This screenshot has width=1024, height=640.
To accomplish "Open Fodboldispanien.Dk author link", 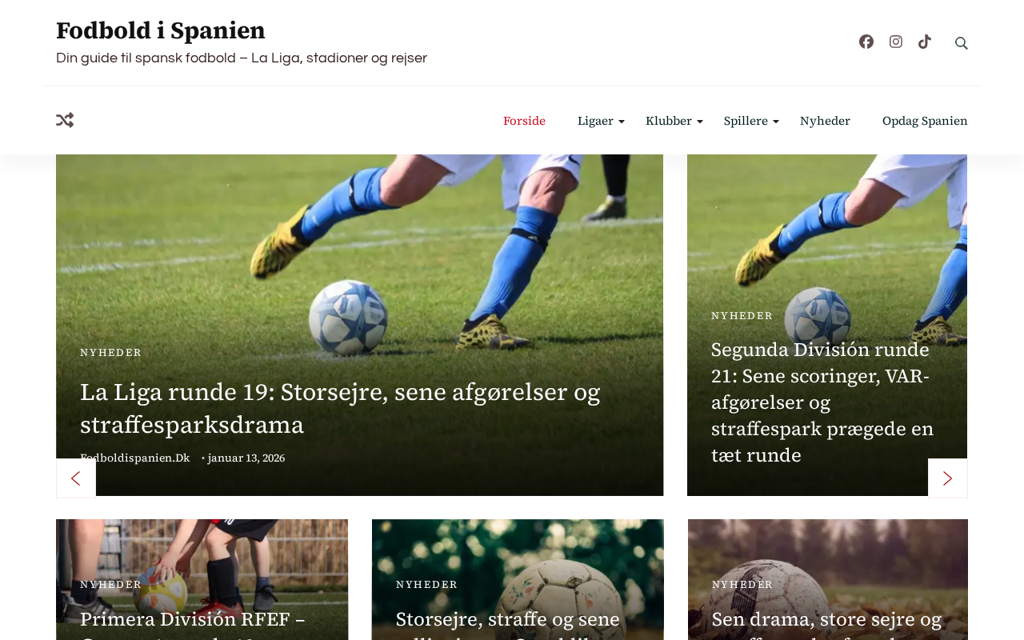I will [x=135, y=458].
